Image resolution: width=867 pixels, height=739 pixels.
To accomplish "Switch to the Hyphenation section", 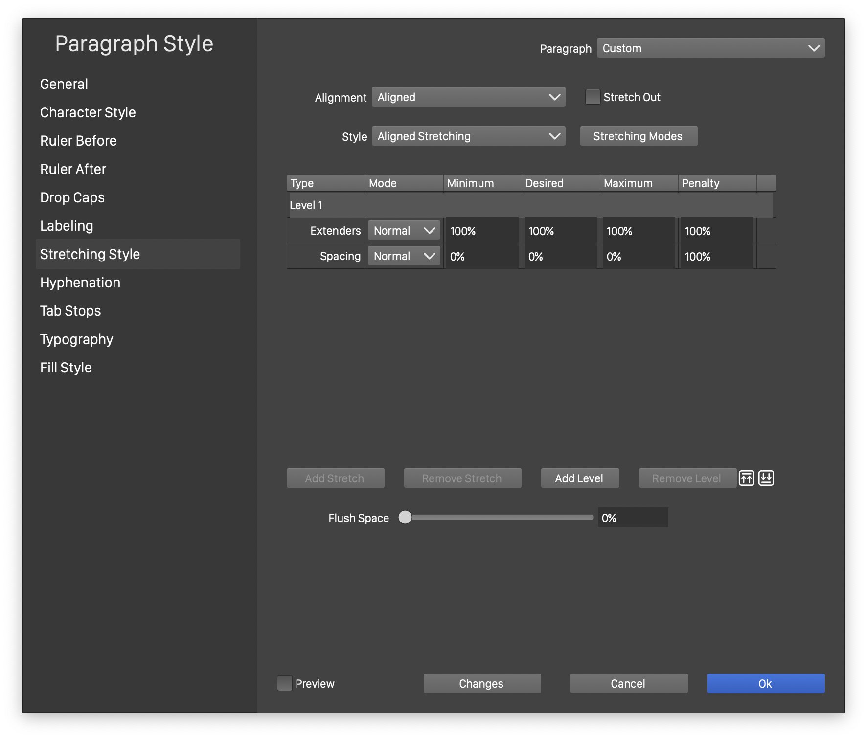I will point(80,283).
